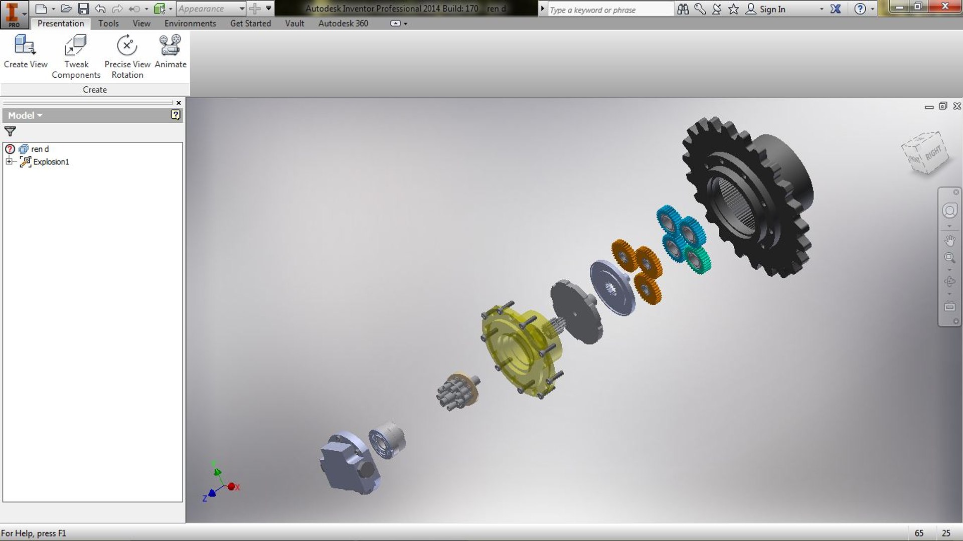The image size is (963, 541).
Task: Click the Look At tool in navigation bar
Action: [949, 306]
